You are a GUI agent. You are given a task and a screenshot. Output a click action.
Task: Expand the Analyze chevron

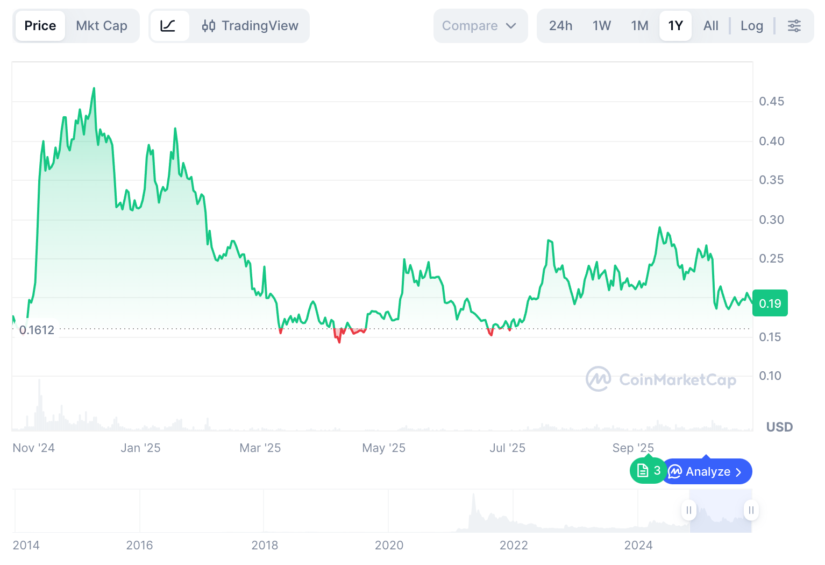tap(738, 471)
